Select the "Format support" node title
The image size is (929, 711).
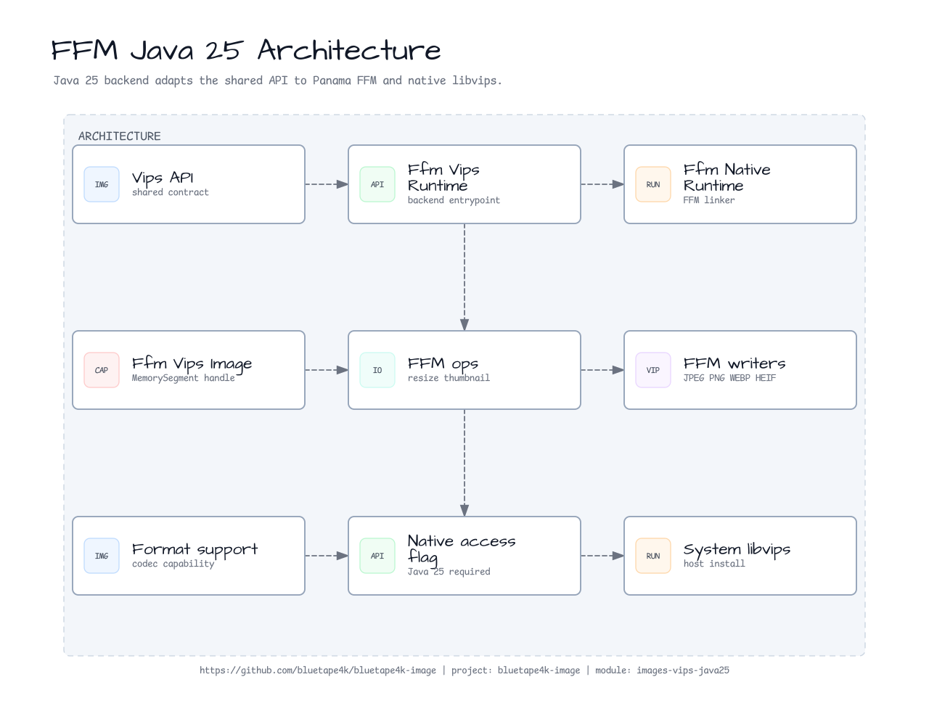[x=195, y=549]
